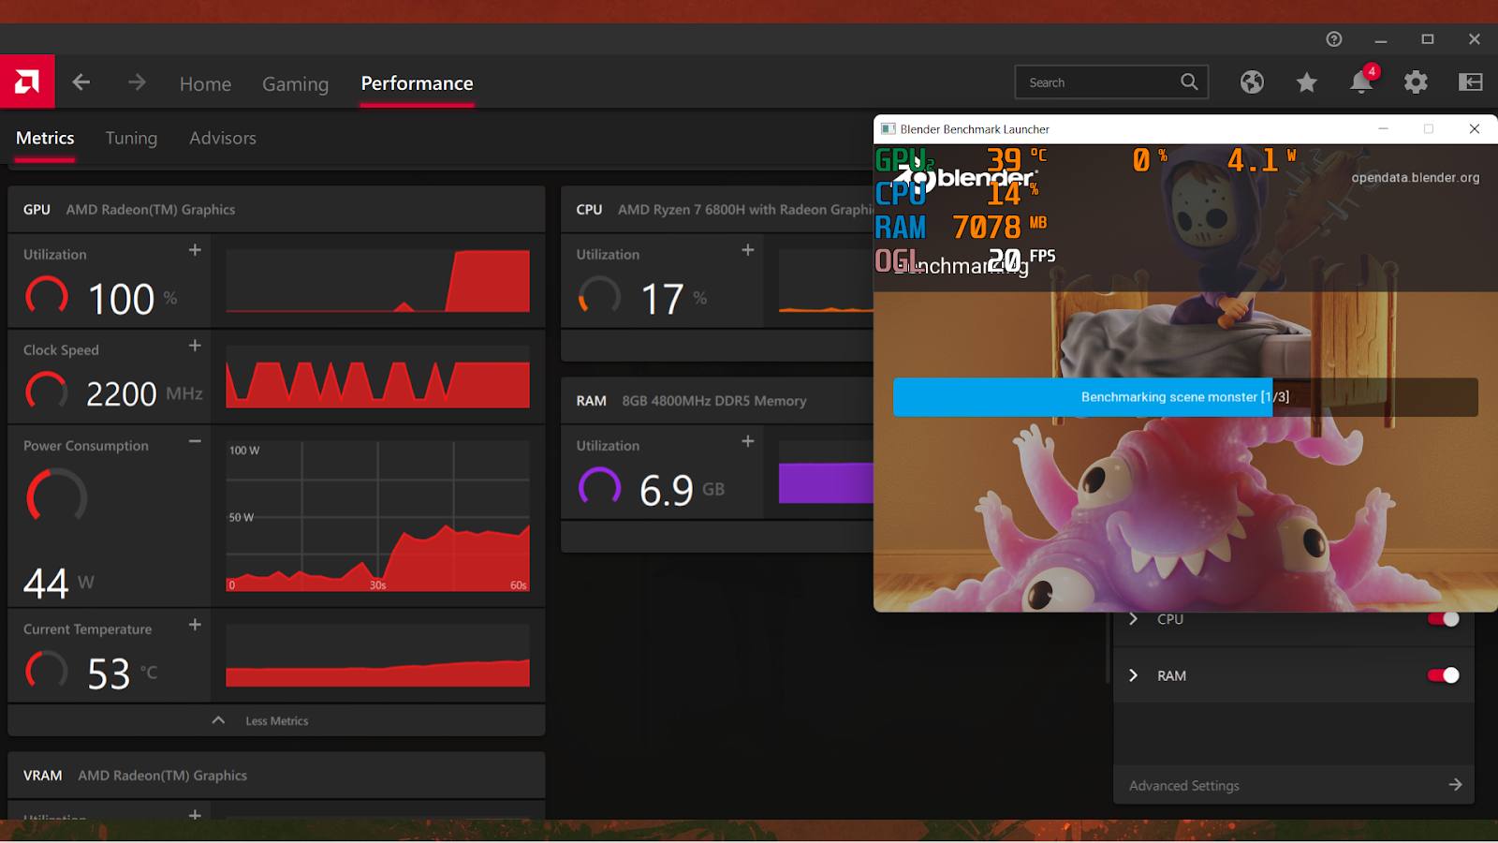The height and width of the screenshot is (843, 1498).
Task: Add CPU Utilization metric with plus
Action: 748,250
